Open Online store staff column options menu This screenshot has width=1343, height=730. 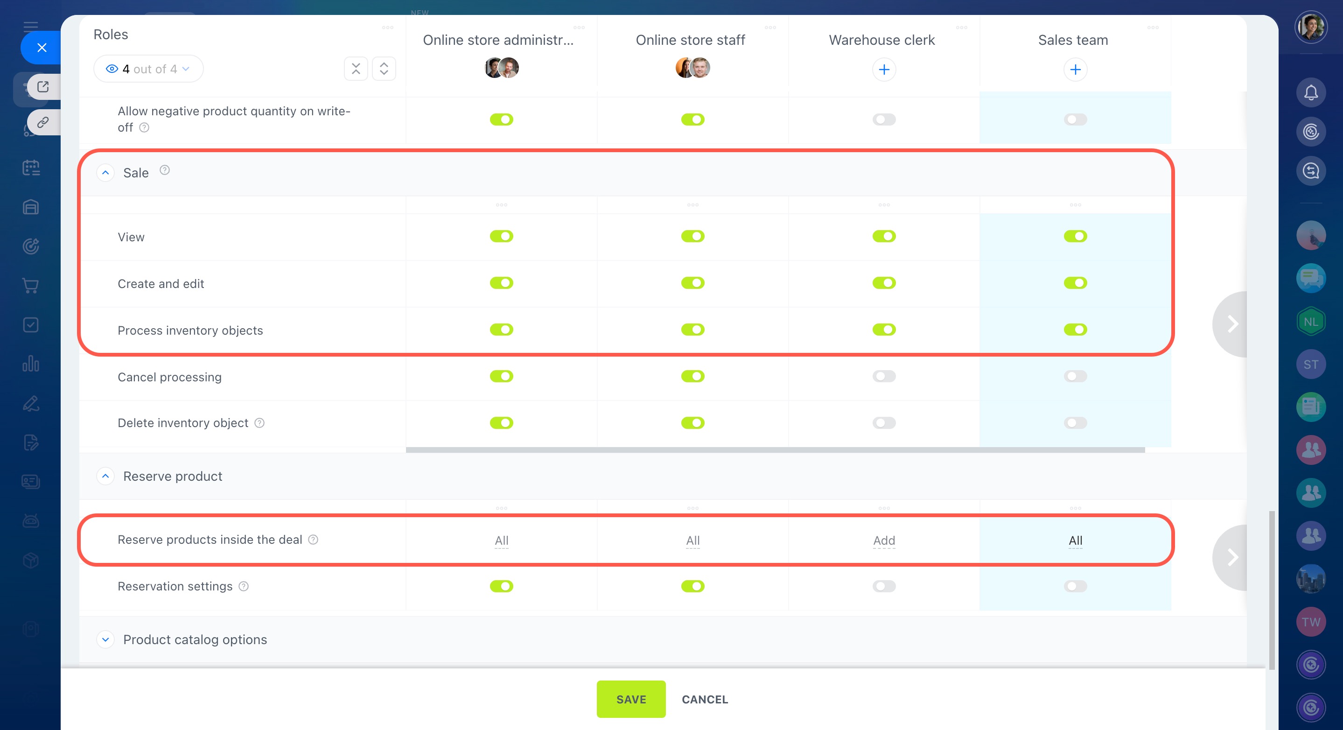click(x=770, y=28)
